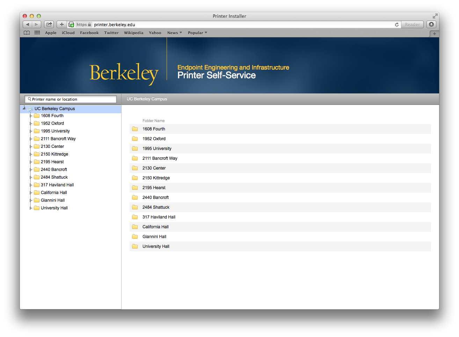The width and height of the screenshot is (459, 337).
Task: Click the 1995 University folder icon in list
Action: [x=135, y=149]
